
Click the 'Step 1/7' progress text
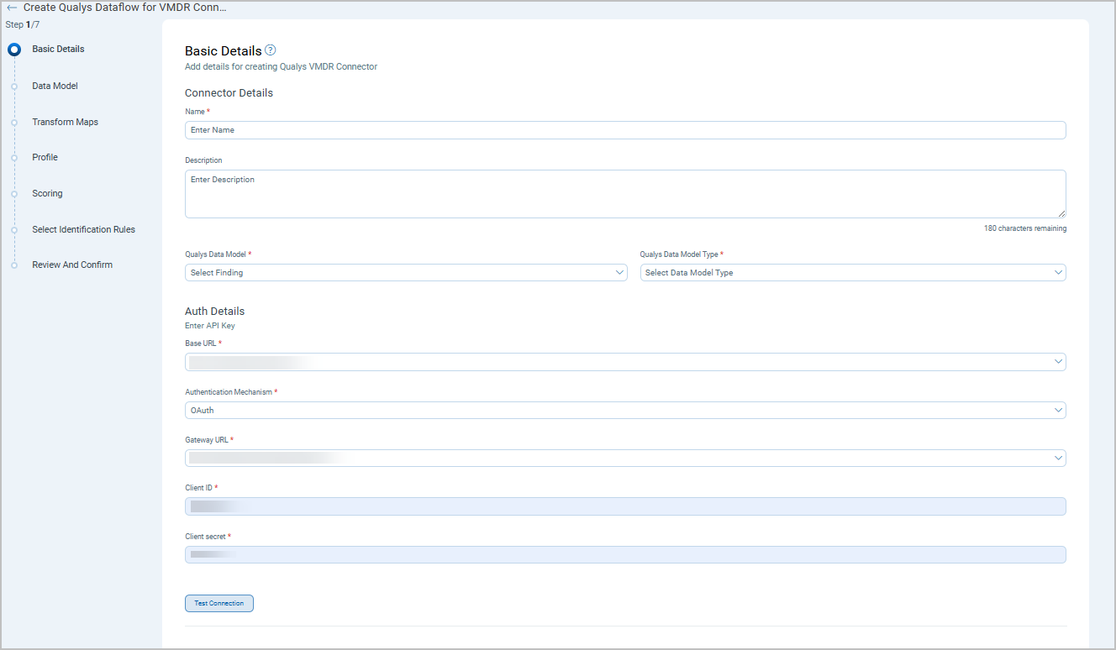[x=23, y=24]
